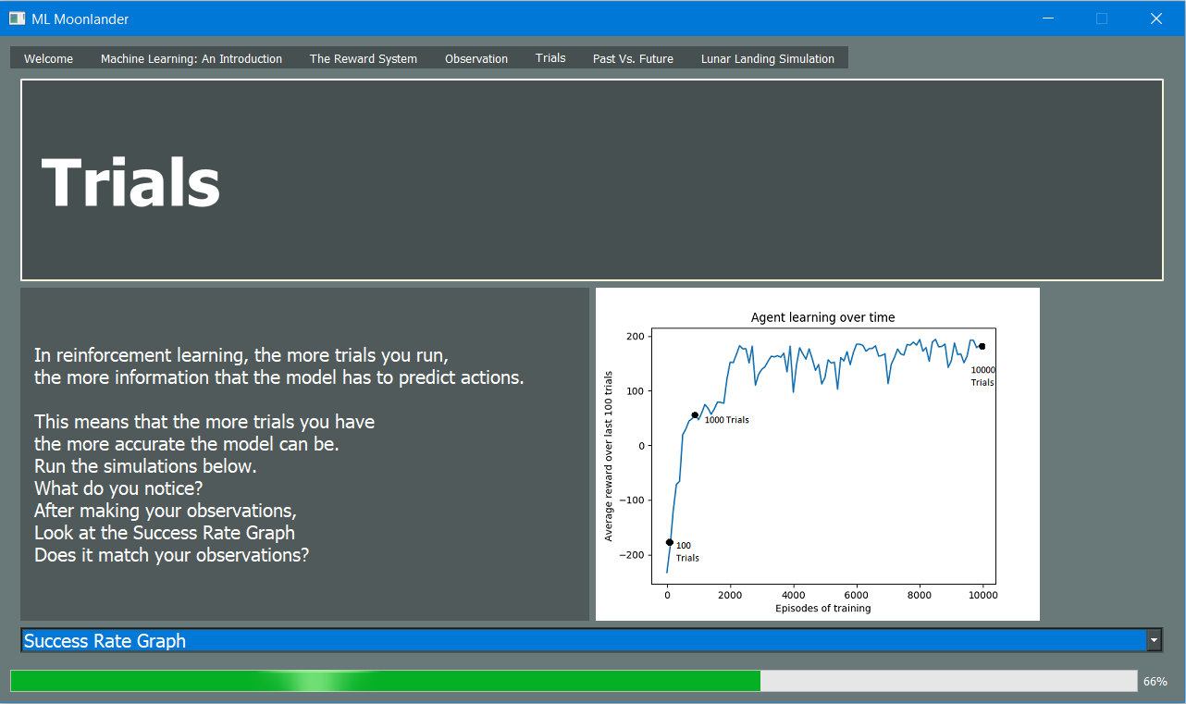
Task: Click the 1000 Trials marker on graph
Action: pyautogui.click(x=695, y=415)
